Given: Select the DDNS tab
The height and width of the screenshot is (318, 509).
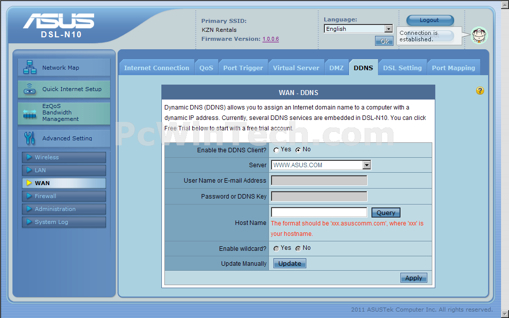Looking at the screenshot, I should pyautogui.click(x=364, y=68).
